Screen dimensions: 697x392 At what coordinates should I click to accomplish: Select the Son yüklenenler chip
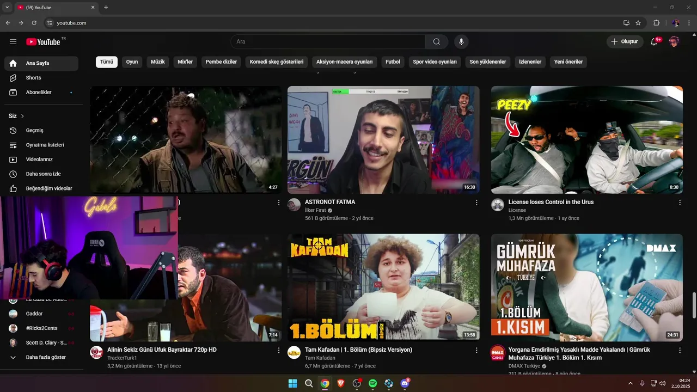pos(488,62)
